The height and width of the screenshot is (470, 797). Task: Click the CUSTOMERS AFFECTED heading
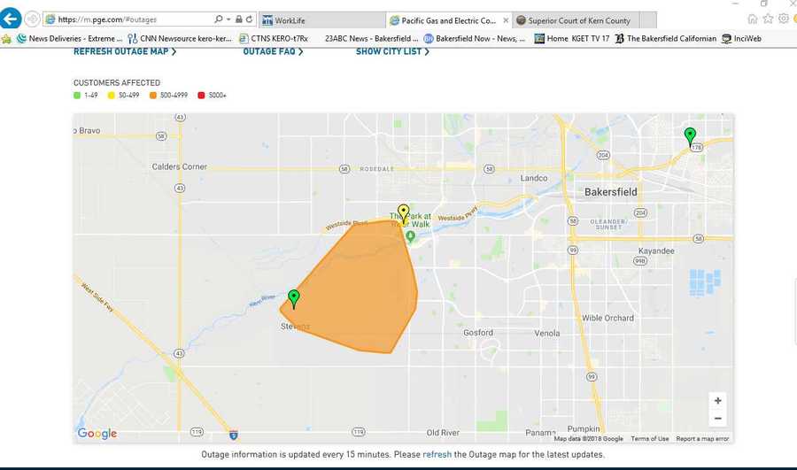tap(117, 82)
